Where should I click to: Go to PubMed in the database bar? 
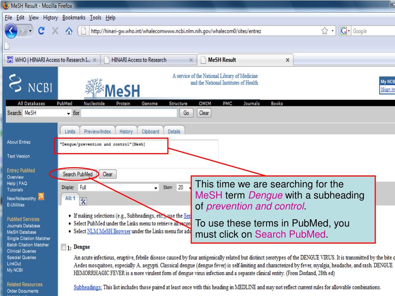(x=64, y=103)
